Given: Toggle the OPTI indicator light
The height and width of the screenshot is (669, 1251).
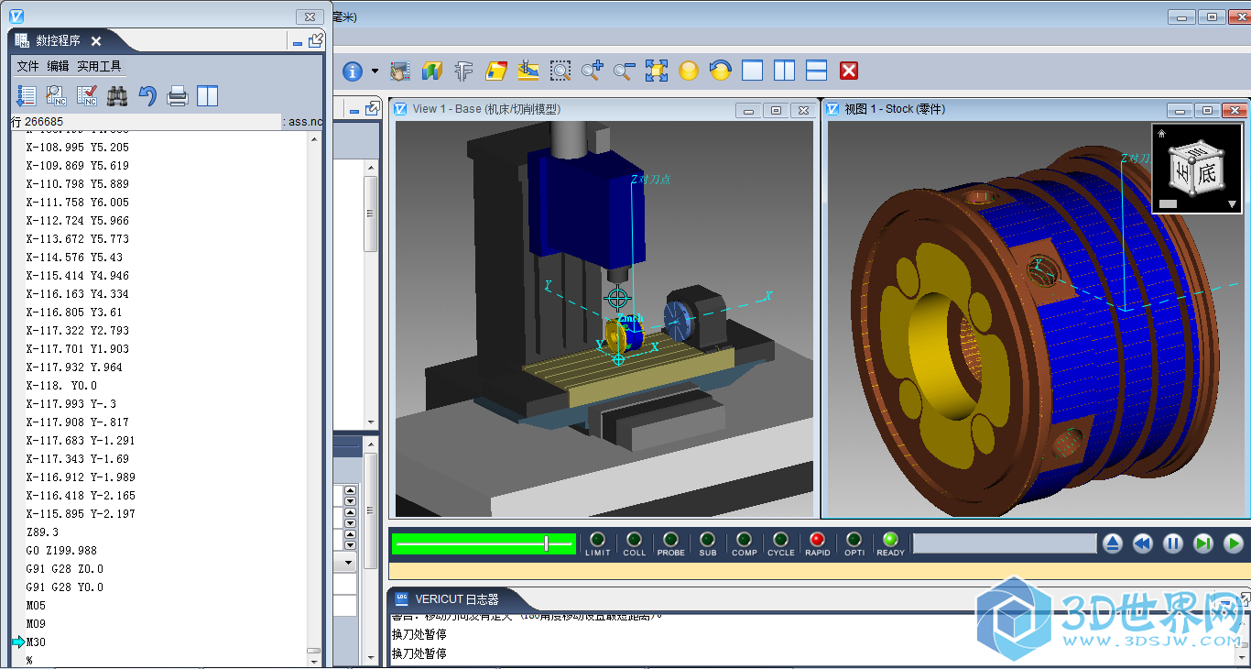Looking at the screenshot, I should (x=854, y=540).
